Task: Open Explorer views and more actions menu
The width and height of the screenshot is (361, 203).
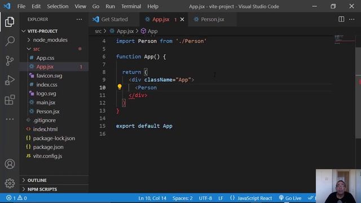Action: click(79, 19)
